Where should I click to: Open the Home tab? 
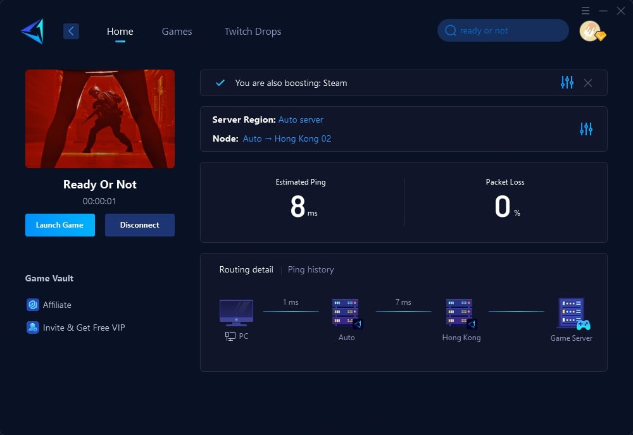click(x=120, y=32)
